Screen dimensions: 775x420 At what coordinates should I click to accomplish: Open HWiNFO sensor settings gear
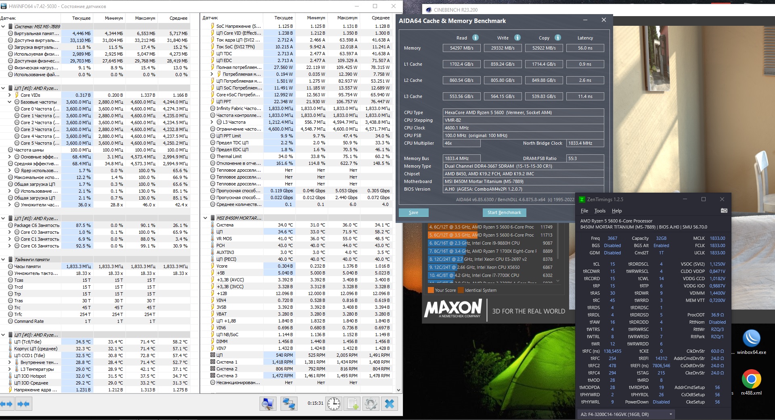tap(371, 403)
